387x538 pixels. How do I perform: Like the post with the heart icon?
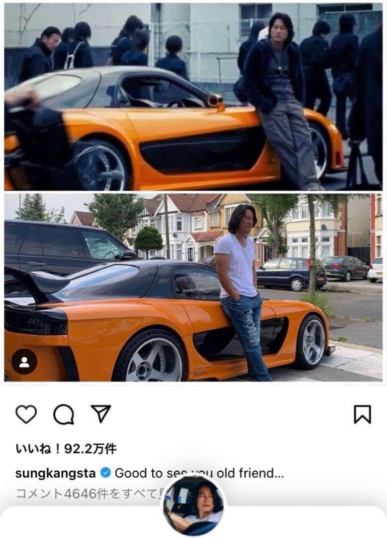26,414
